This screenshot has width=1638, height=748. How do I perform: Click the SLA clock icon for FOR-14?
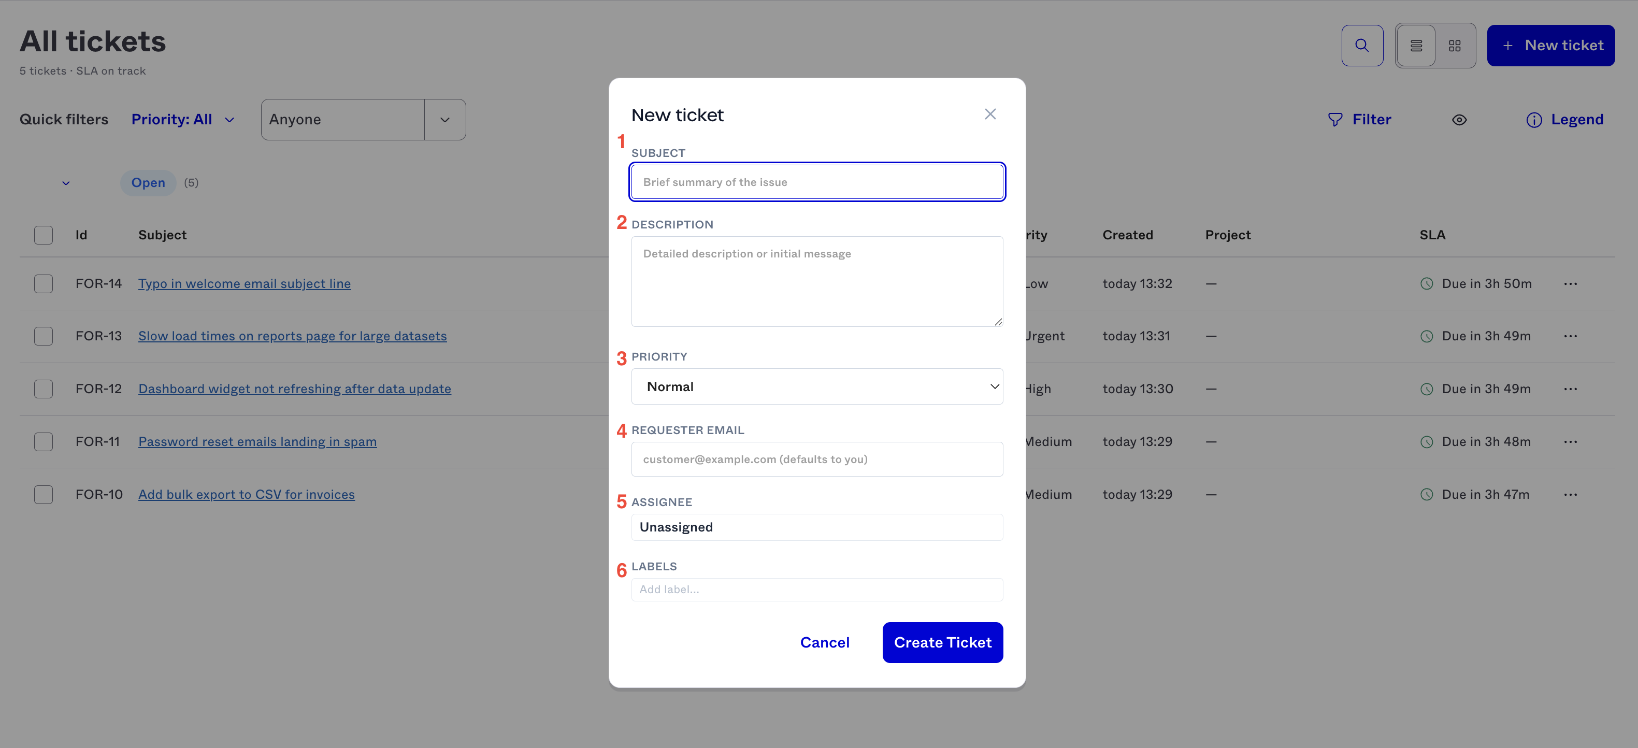tap(1427, 284)
